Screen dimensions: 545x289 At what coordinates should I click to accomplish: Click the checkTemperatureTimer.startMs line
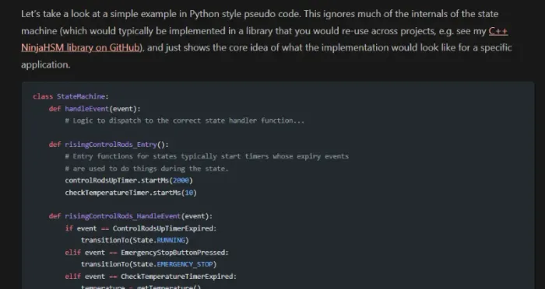[131, 193]
